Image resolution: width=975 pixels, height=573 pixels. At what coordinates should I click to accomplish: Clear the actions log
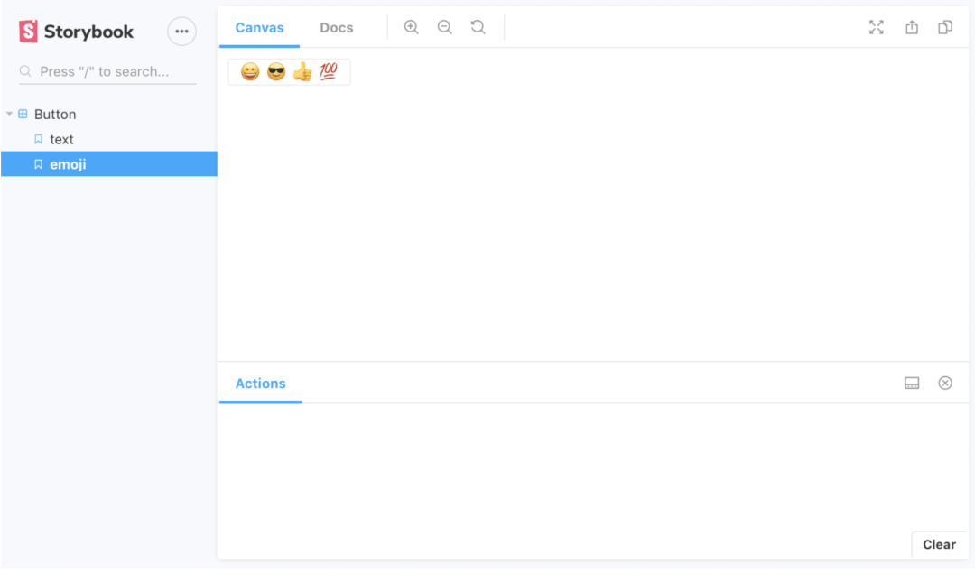(x=940, y=545)
